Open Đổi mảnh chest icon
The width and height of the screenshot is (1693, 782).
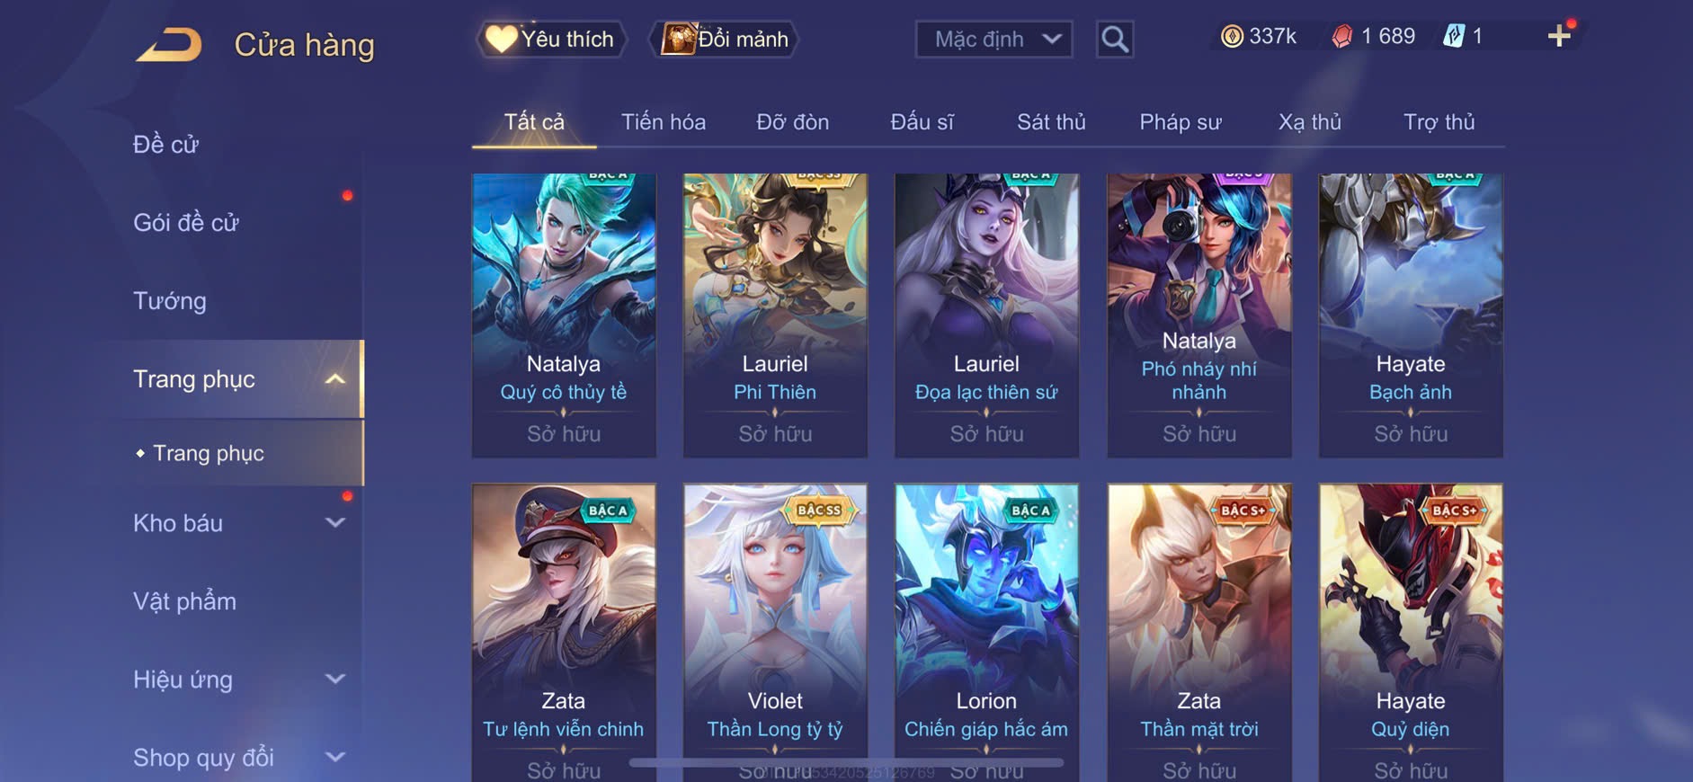pos(679,39)
